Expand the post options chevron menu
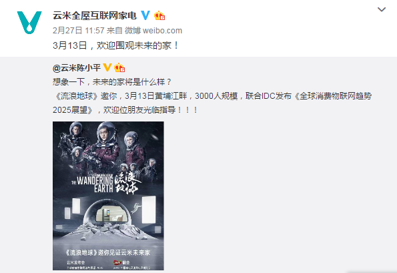Viewport: 397px width, 273px height. (x=382, y=9)
